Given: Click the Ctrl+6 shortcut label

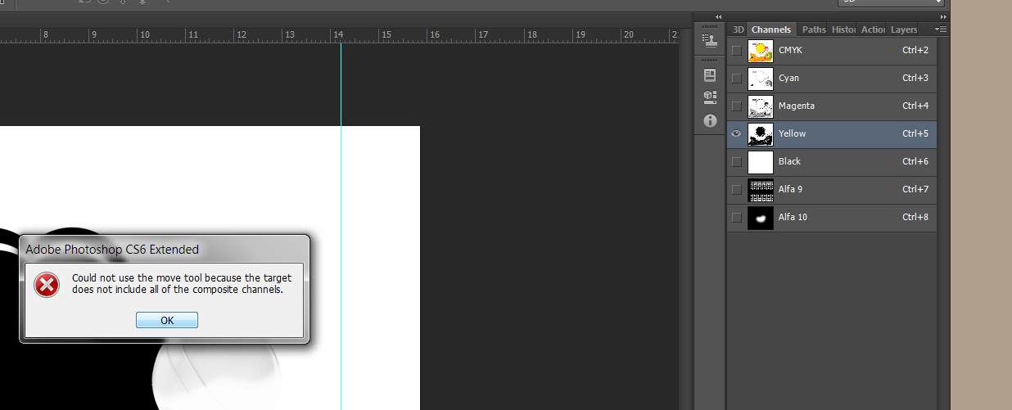Looking at the screenshot, I should click(915, 162).
